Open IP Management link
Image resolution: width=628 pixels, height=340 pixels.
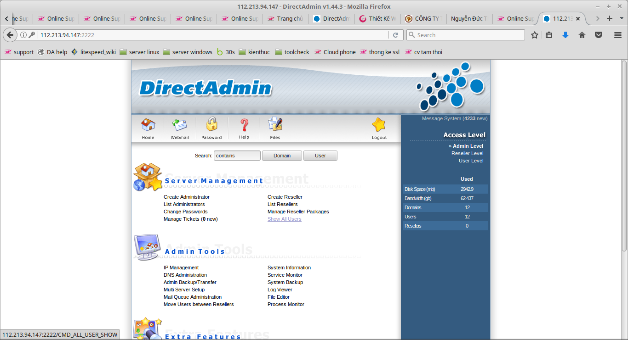pyautogui.click(x=181, y=268)
